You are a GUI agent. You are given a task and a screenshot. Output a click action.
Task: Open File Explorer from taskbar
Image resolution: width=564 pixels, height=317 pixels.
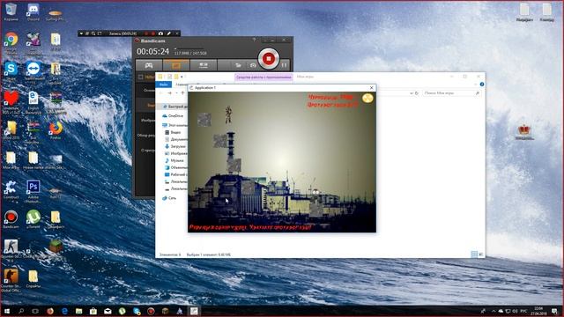(78, 311)
